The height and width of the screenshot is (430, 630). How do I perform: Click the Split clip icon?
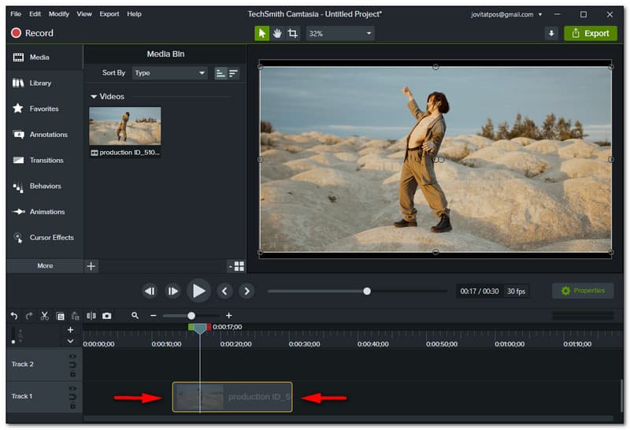click(x=91, y=316)
